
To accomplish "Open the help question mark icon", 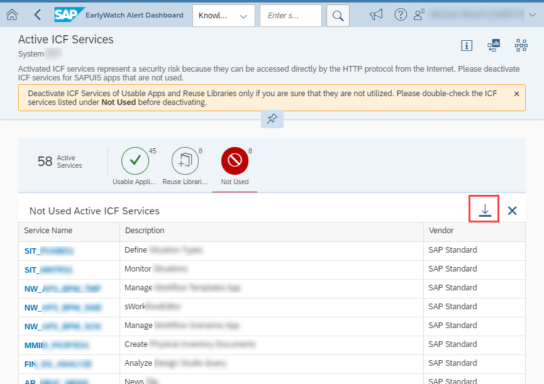I will click(x=401, y=15).
